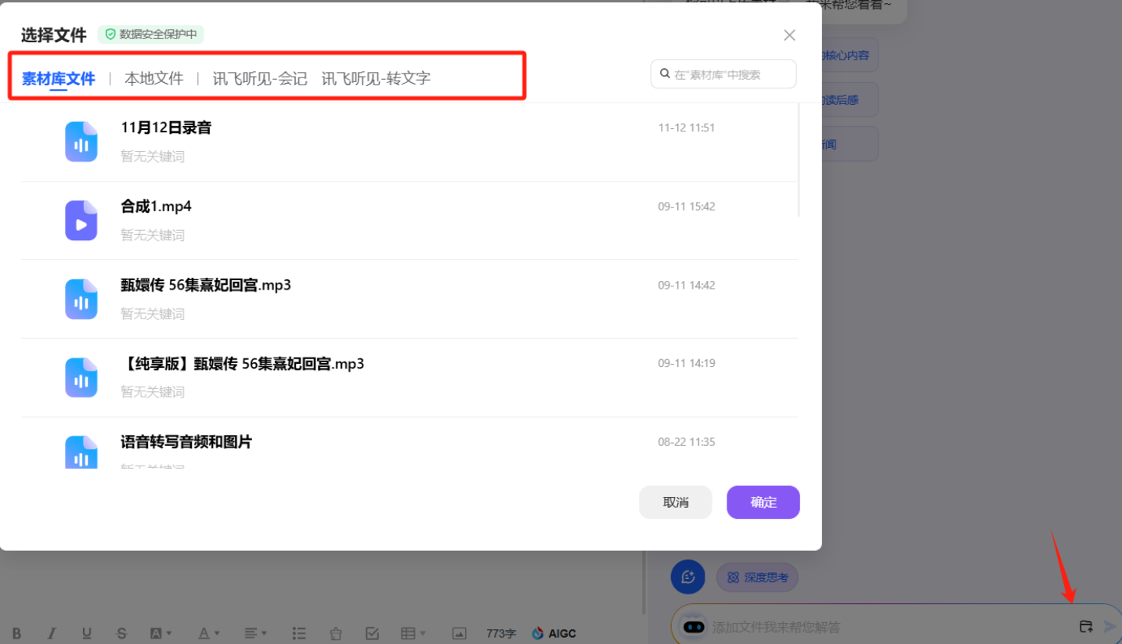Screen dimensions: 1122x644
Task: Click the 数据安全保护中 shield badge
Action: pos(150,34)
